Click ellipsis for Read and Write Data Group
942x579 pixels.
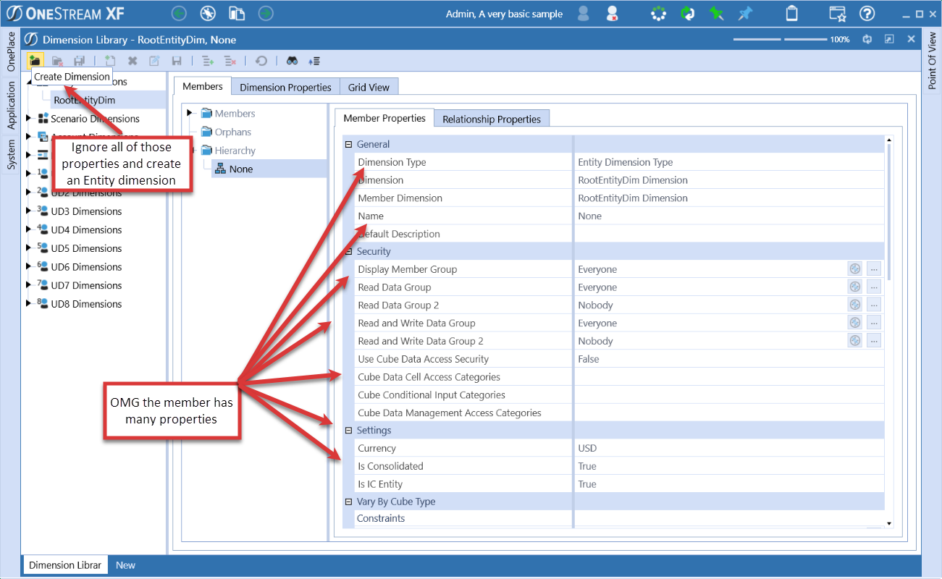(x=874, y=323)
